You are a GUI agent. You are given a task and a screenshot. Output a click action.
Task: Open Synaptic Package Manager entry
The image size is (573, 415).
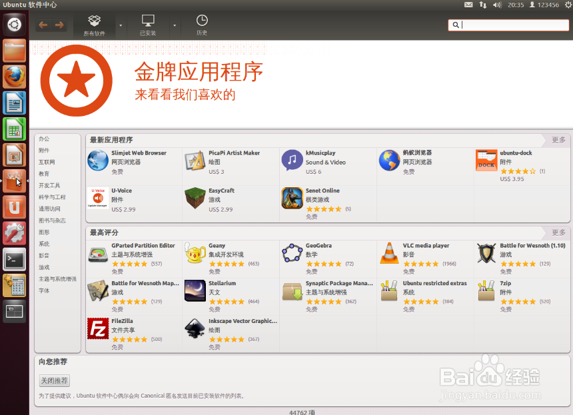293,290
